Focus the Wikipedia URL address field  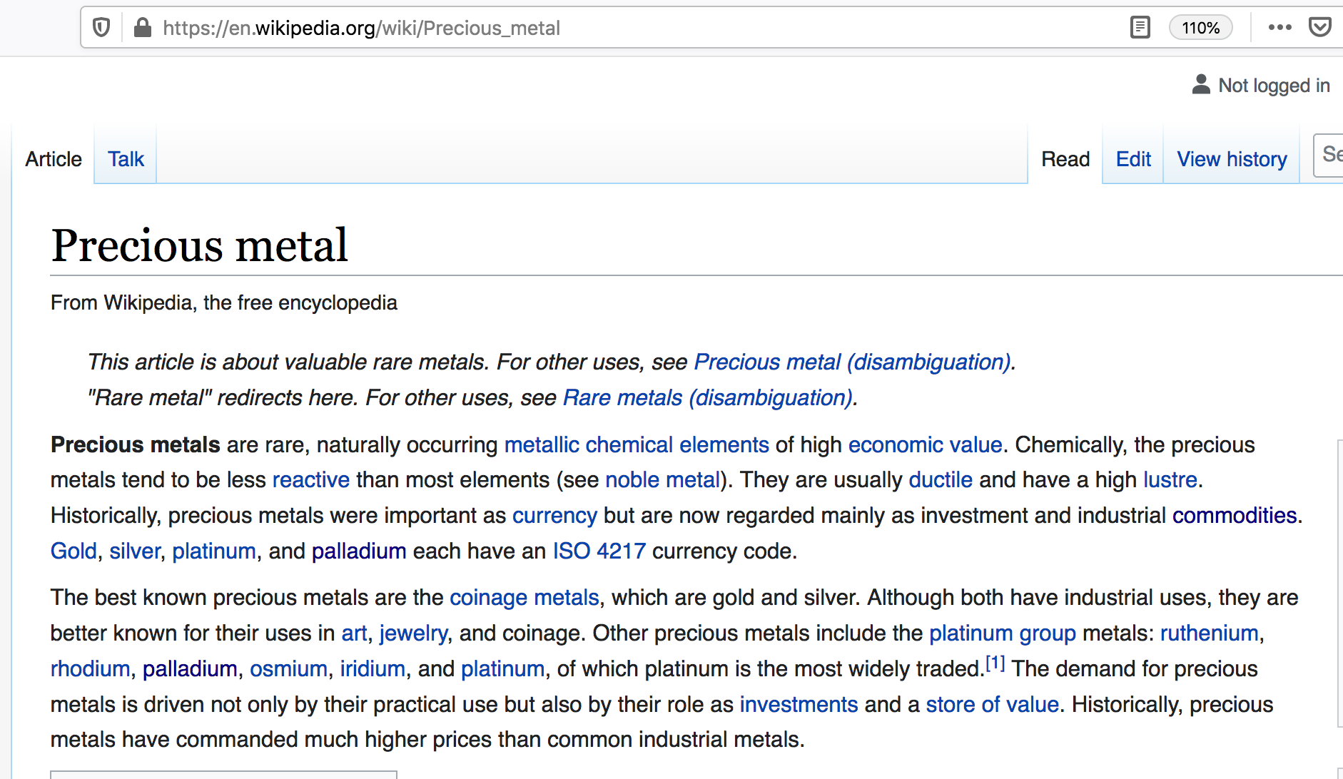361,28
